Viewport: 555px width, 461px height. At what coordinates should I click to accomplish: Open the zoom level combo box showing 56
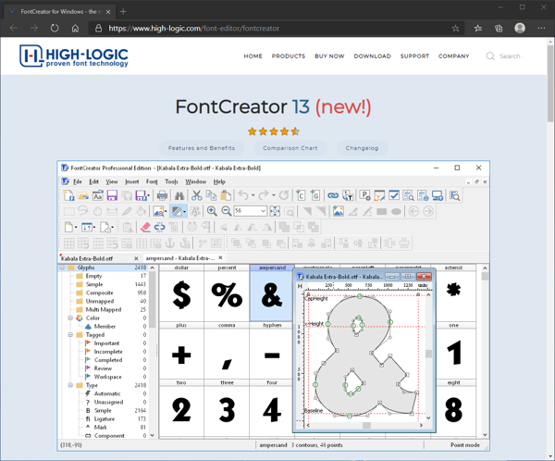pyautogui.click(x=251, y=211)
